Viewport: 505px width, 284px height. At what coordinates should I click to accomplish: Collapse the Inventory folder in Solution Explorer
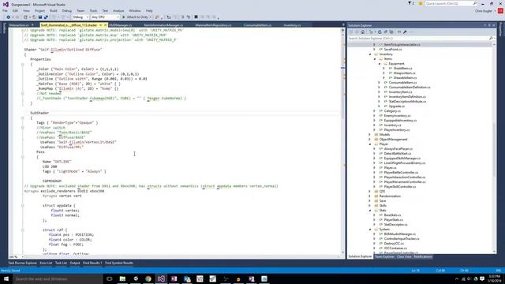click(370, 54)
